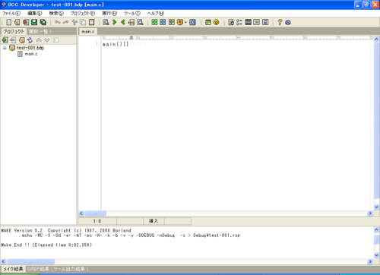
Task: Switch to the プロジェクト panel tab
Action: (x=14, y=31)
